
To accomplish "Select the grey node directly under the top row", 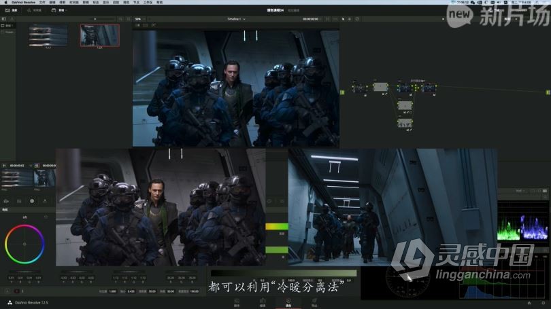I will (405, 105).
